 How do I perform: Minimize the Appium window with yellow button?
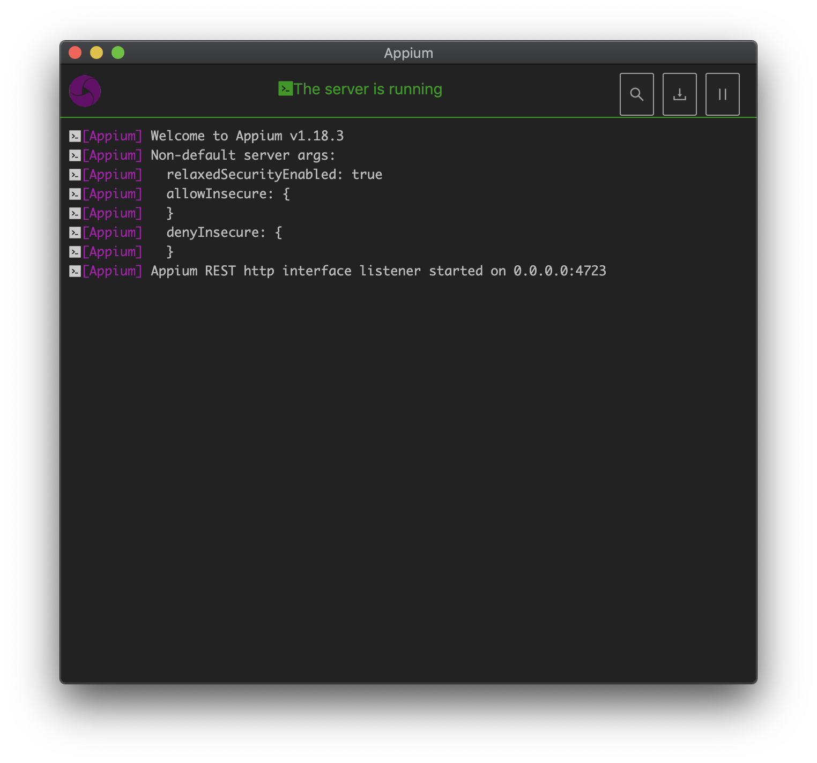pyautogui.click(x=96, y=53)
